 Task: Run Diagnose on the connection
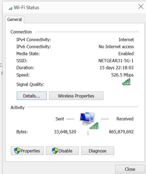pos(98,151)
